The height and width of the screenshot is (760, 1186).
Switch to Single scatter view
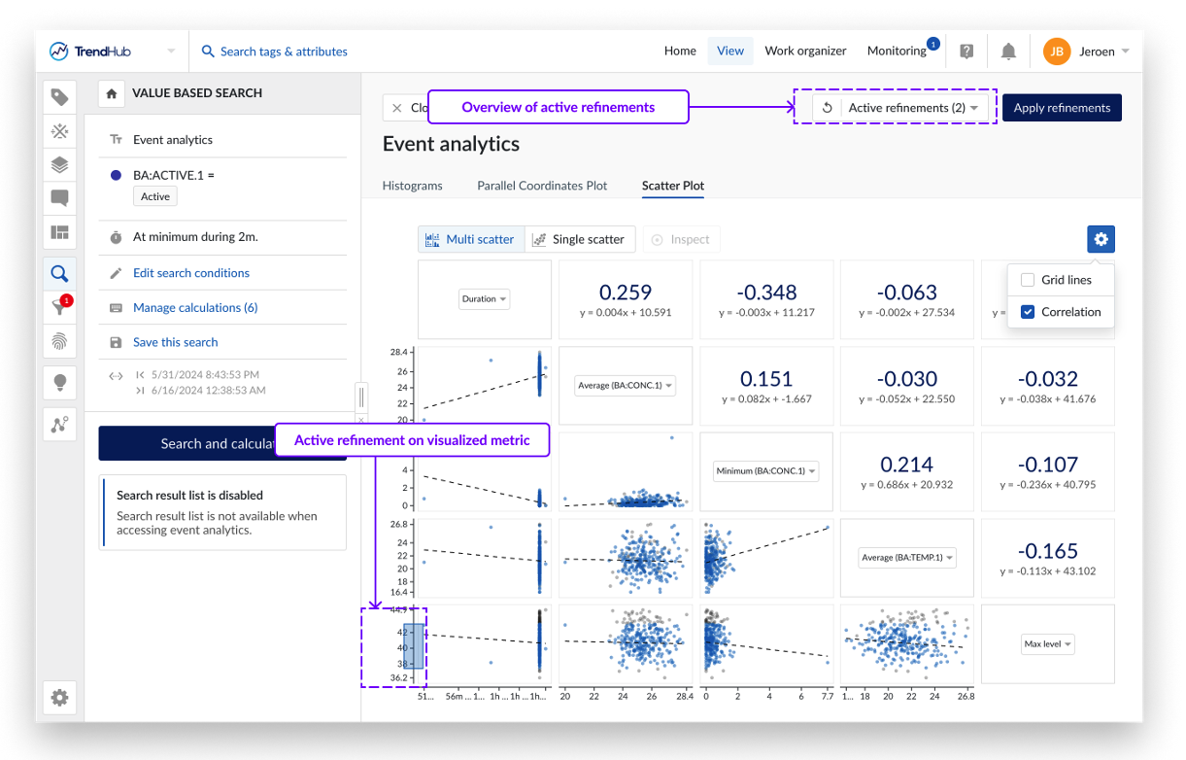[x=580, y=239]
